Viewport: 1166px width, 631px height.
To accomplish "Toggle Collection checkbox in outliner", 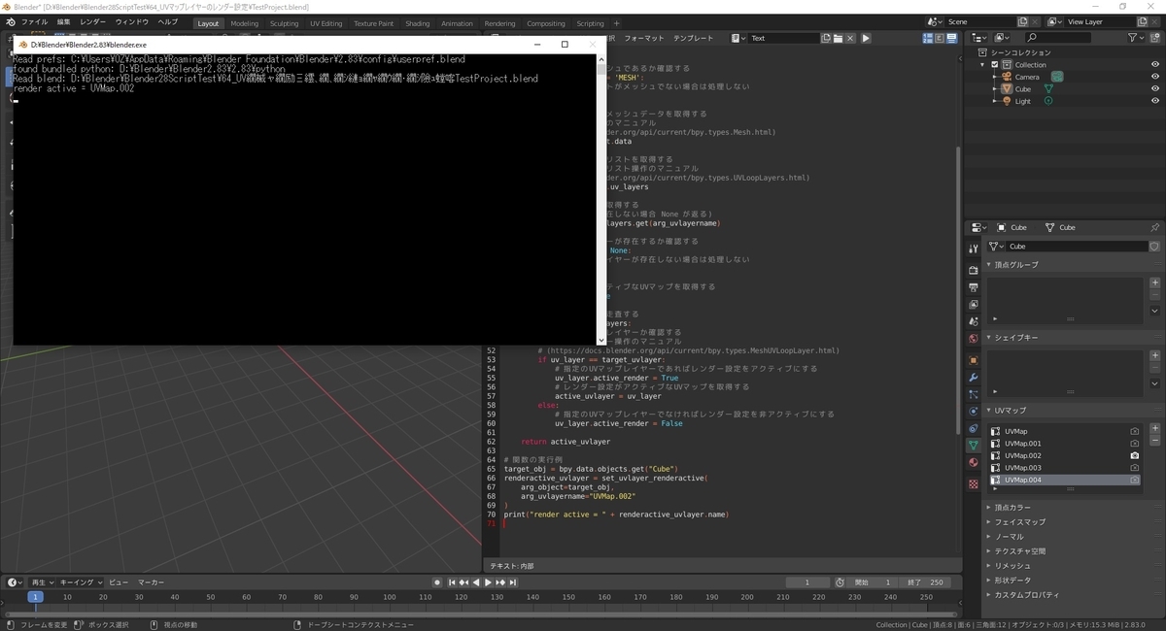I will (995, 64).
